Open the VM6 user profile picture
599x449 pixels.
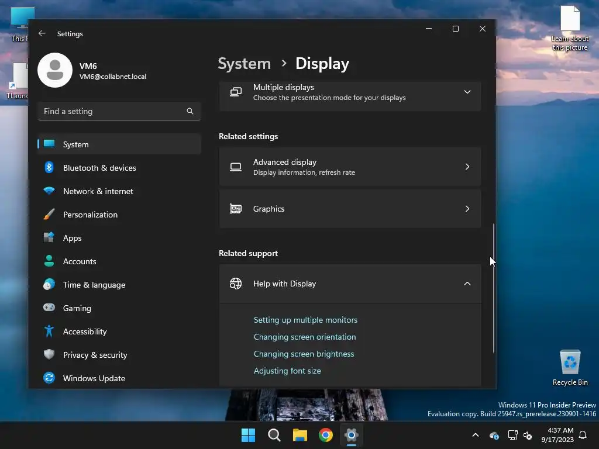55,70
